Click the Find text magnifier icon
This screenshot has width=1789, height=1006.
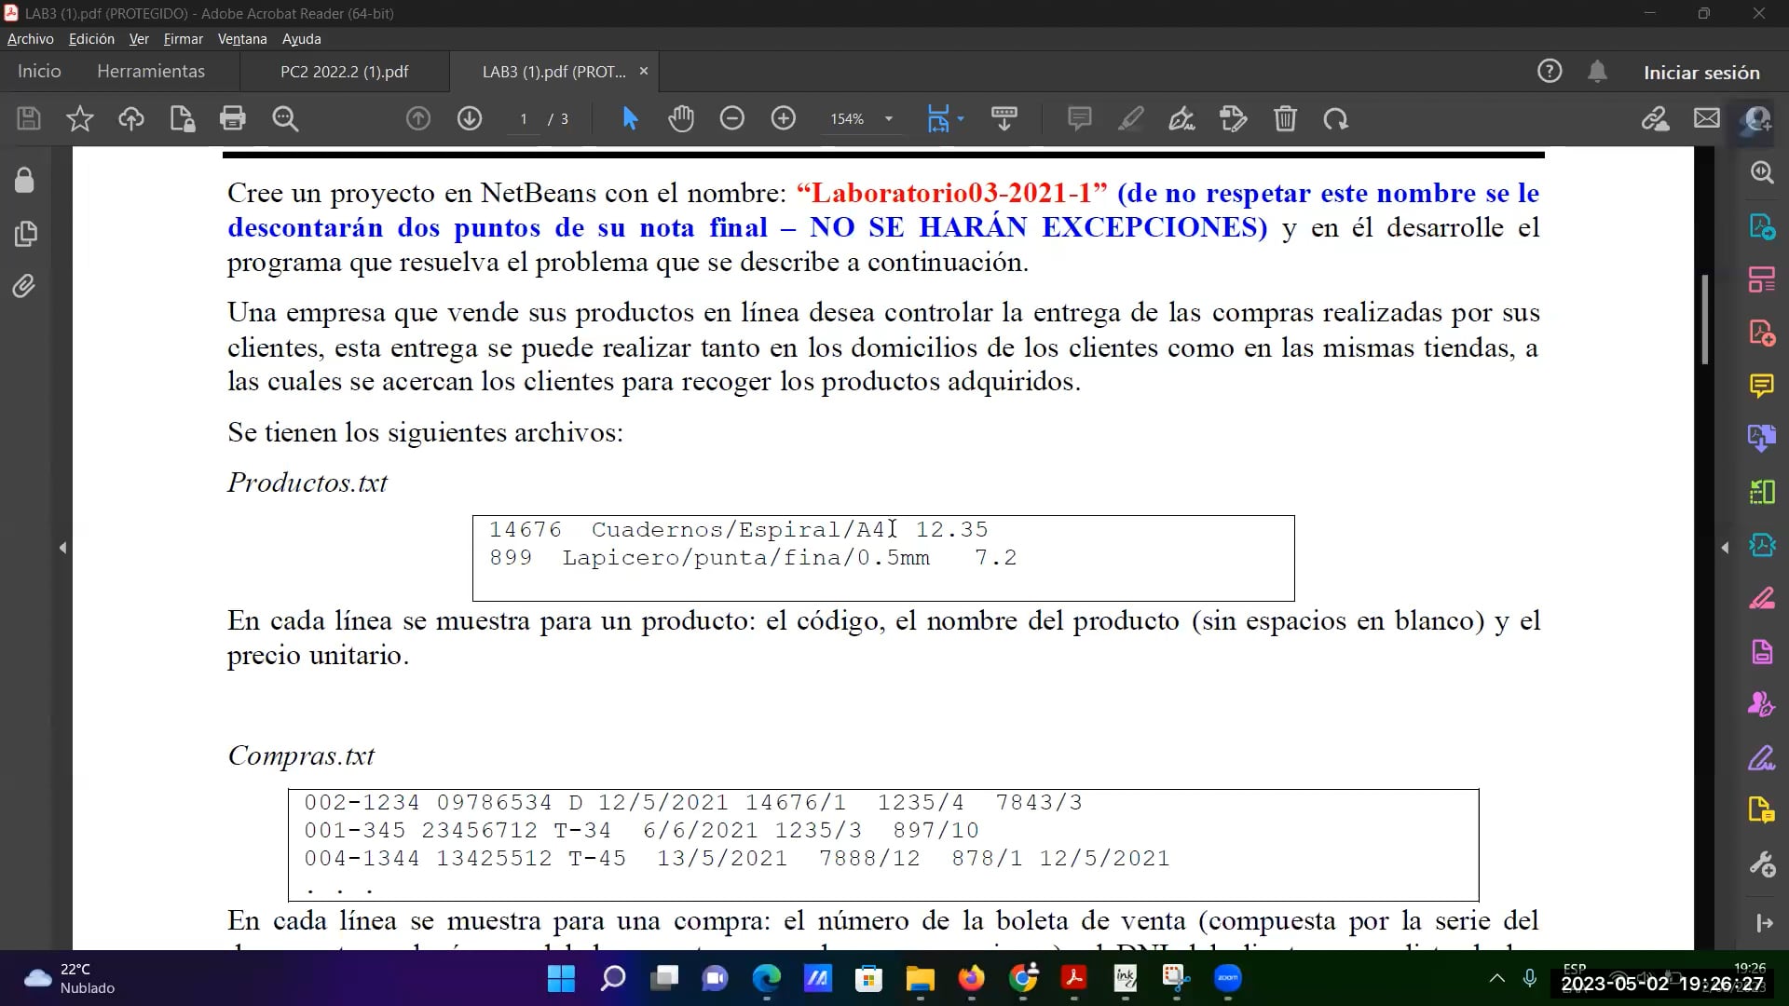click(285, 118)
